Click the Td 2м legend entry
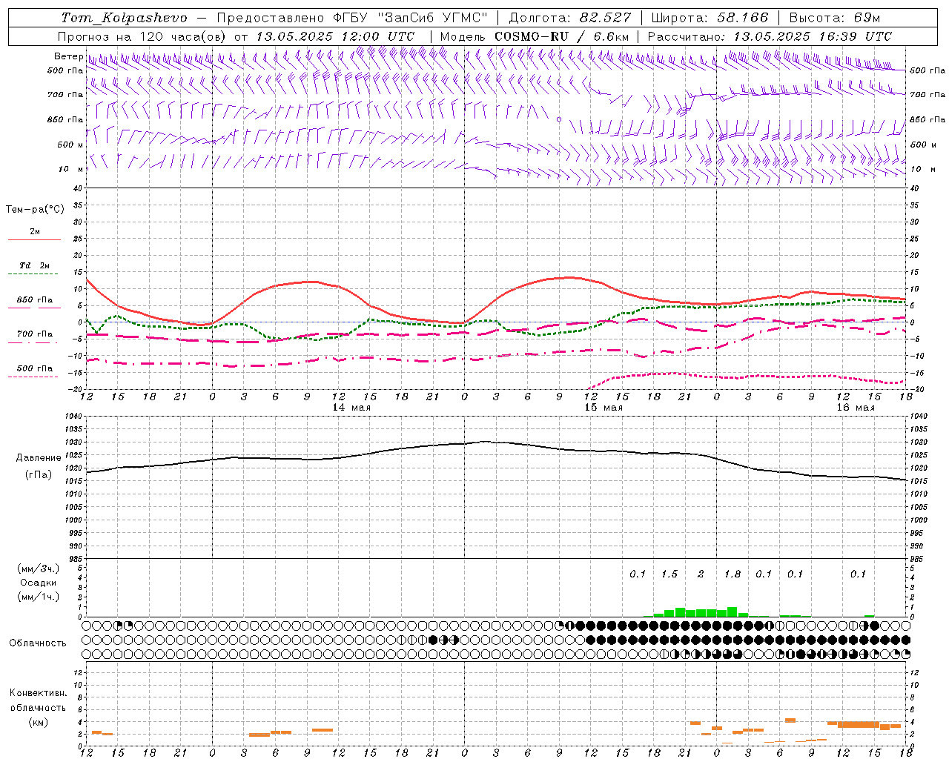949x759 pixels. click(34, 265)
